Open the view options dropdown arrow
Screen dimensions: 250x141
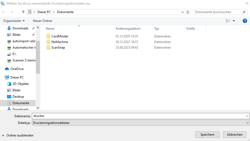(x=234, y=21)
